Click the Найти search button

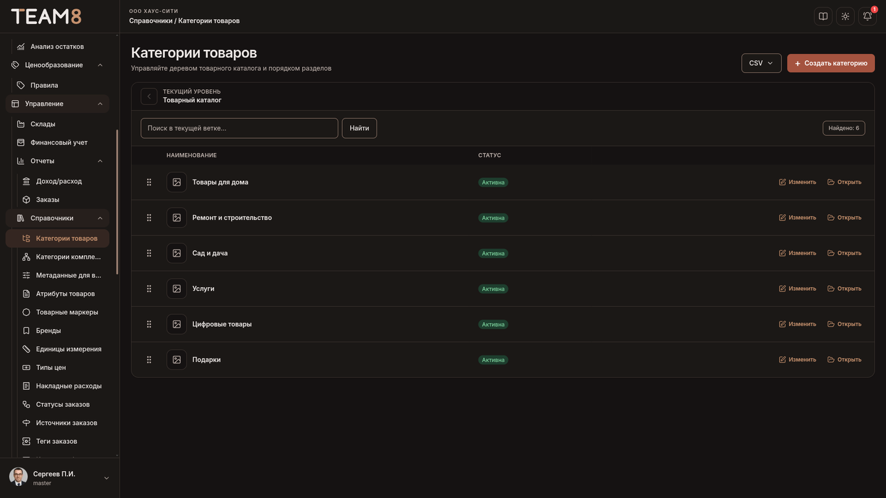click(x=359, y=128)
